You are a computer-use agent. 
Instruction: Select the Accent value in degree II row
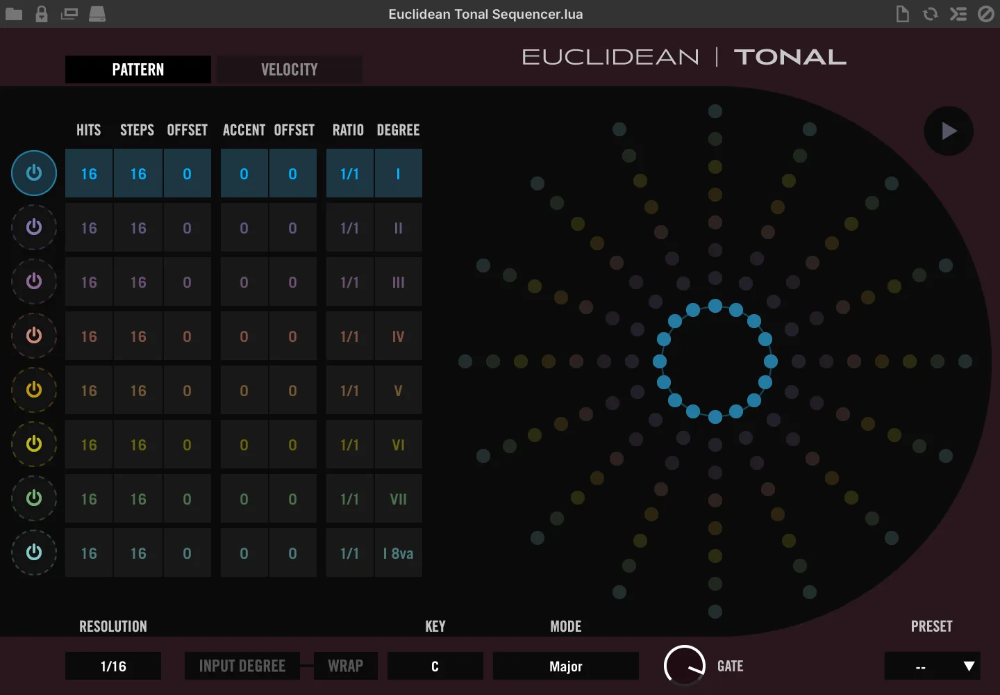point(244,227)
